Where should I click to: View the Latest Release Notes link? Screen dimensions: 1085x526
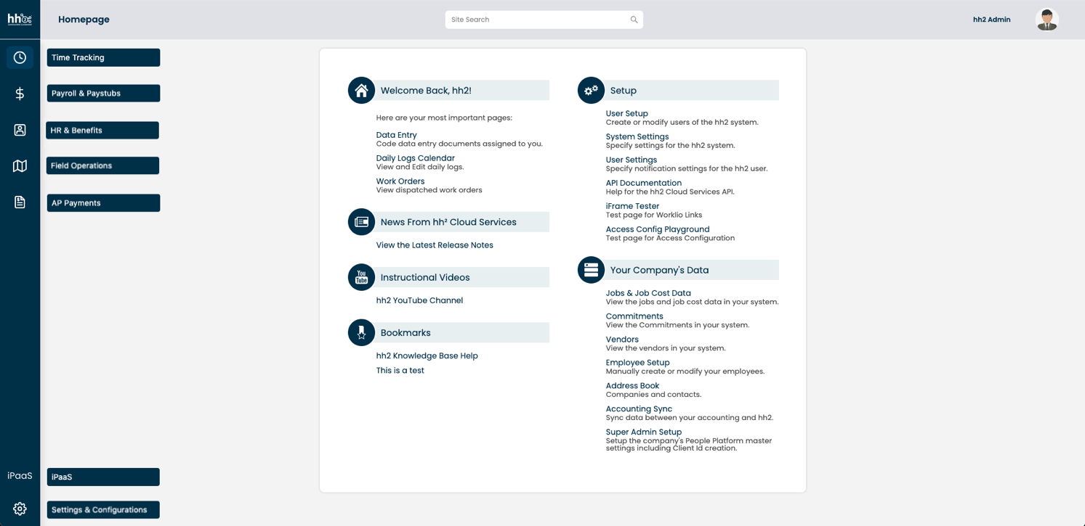click(435, 245)
